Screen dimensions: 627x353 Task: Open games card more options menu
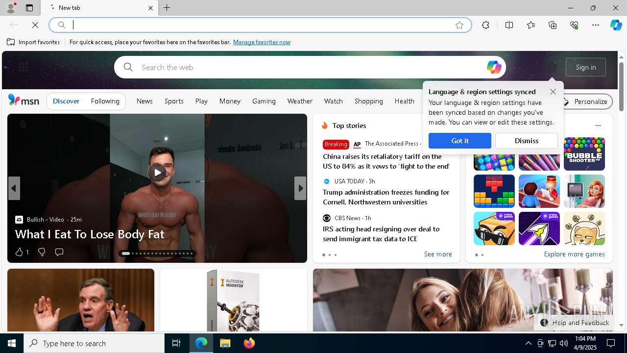[x=598, y=126]
